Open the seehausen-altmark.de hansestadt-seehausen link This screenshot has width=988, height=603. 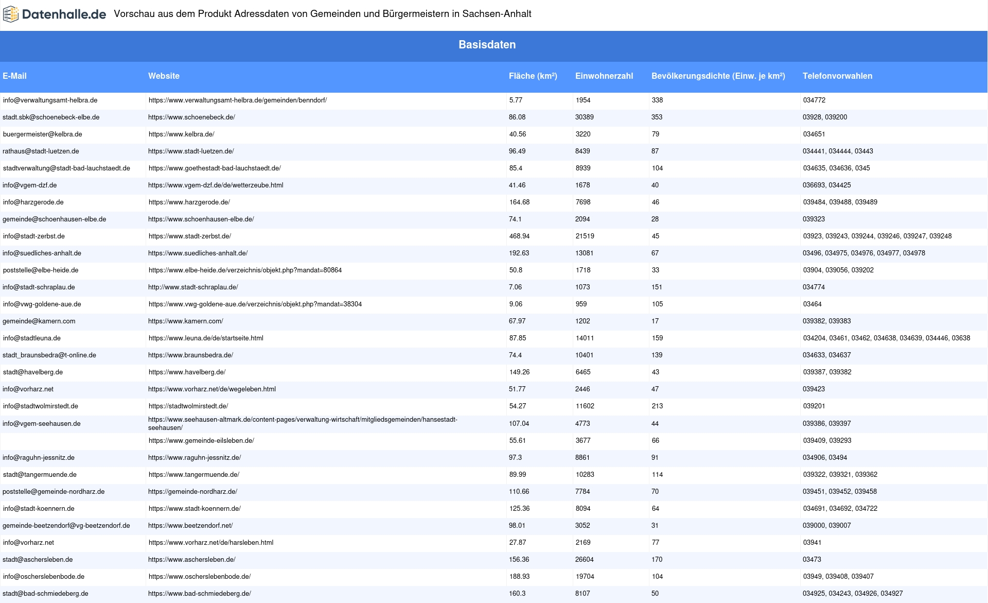[x=303, y=424]
